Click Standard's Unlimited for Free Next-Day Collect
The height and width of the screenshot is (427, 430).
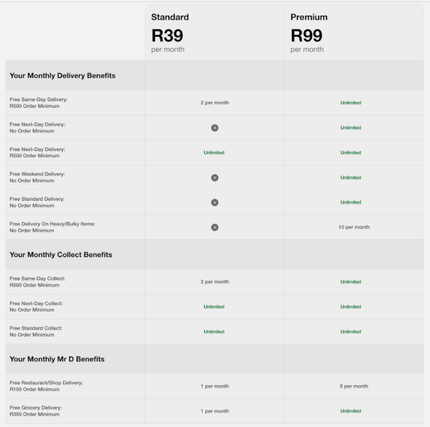(x=214, y=307)
